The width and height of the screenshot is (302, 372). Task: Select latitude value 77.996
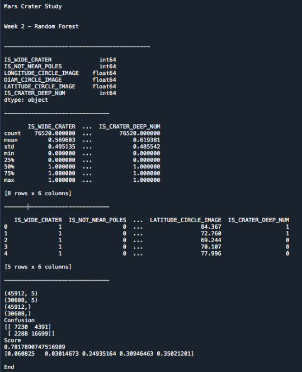click(x=211, y=253)
